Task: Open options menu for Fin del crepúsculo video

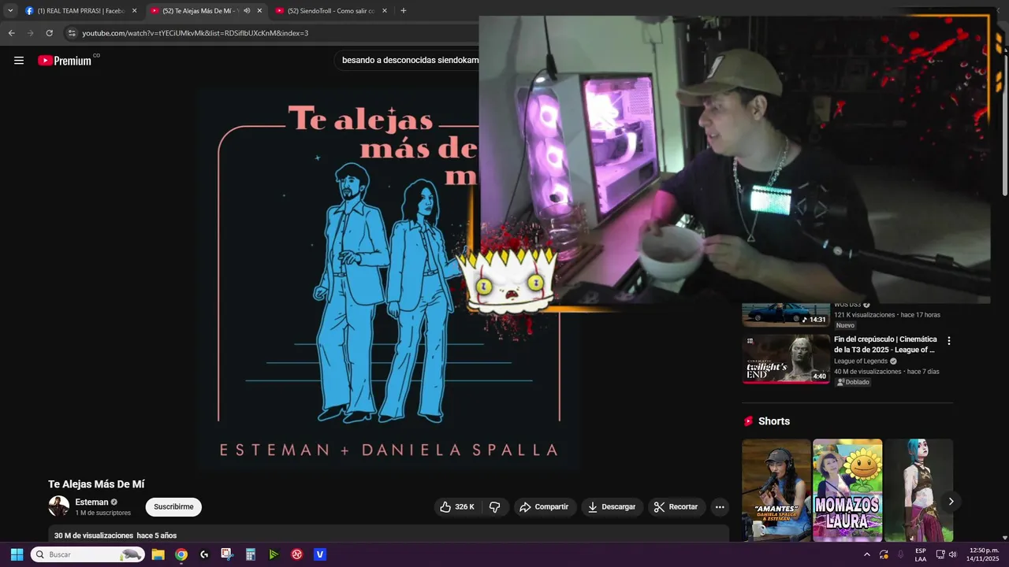Action: coord(949,341)
